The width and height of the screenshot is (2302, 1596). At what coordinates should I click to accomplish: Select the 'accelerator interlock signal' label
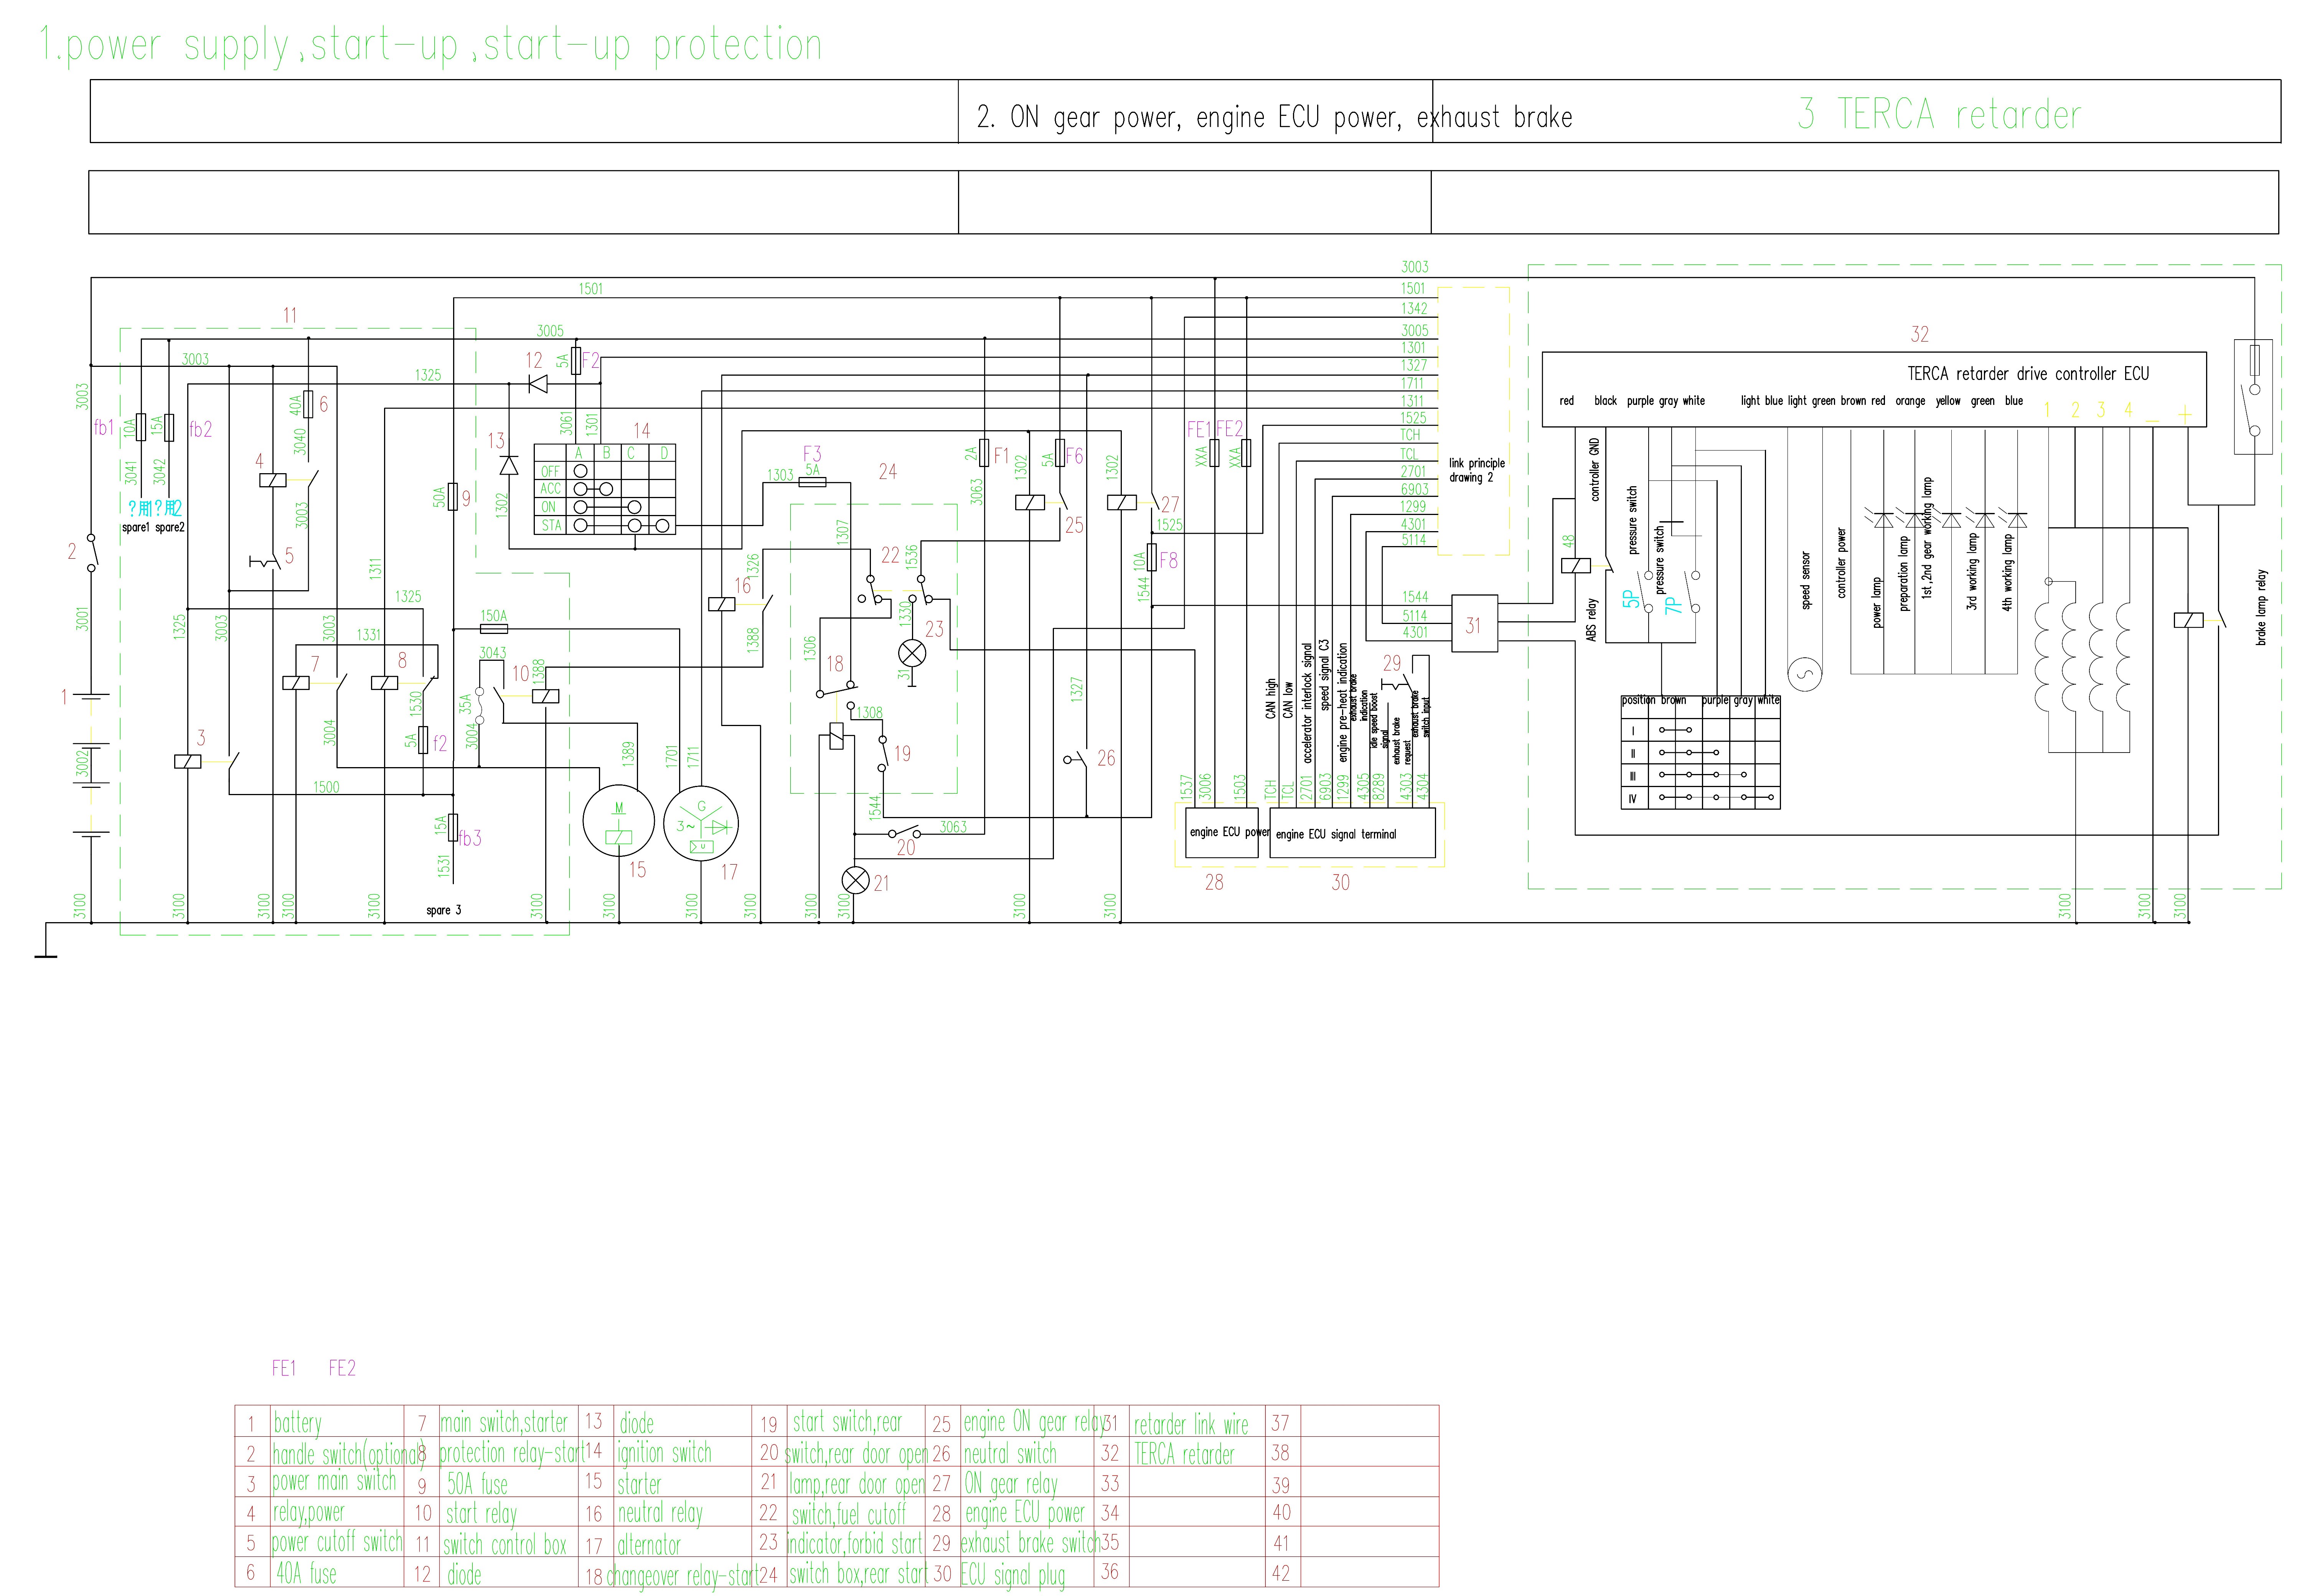(1308, 703)
